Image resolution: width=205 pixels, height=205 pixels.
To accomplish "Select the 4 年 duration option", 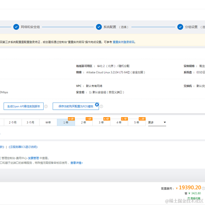I will (x=119, y=123).
